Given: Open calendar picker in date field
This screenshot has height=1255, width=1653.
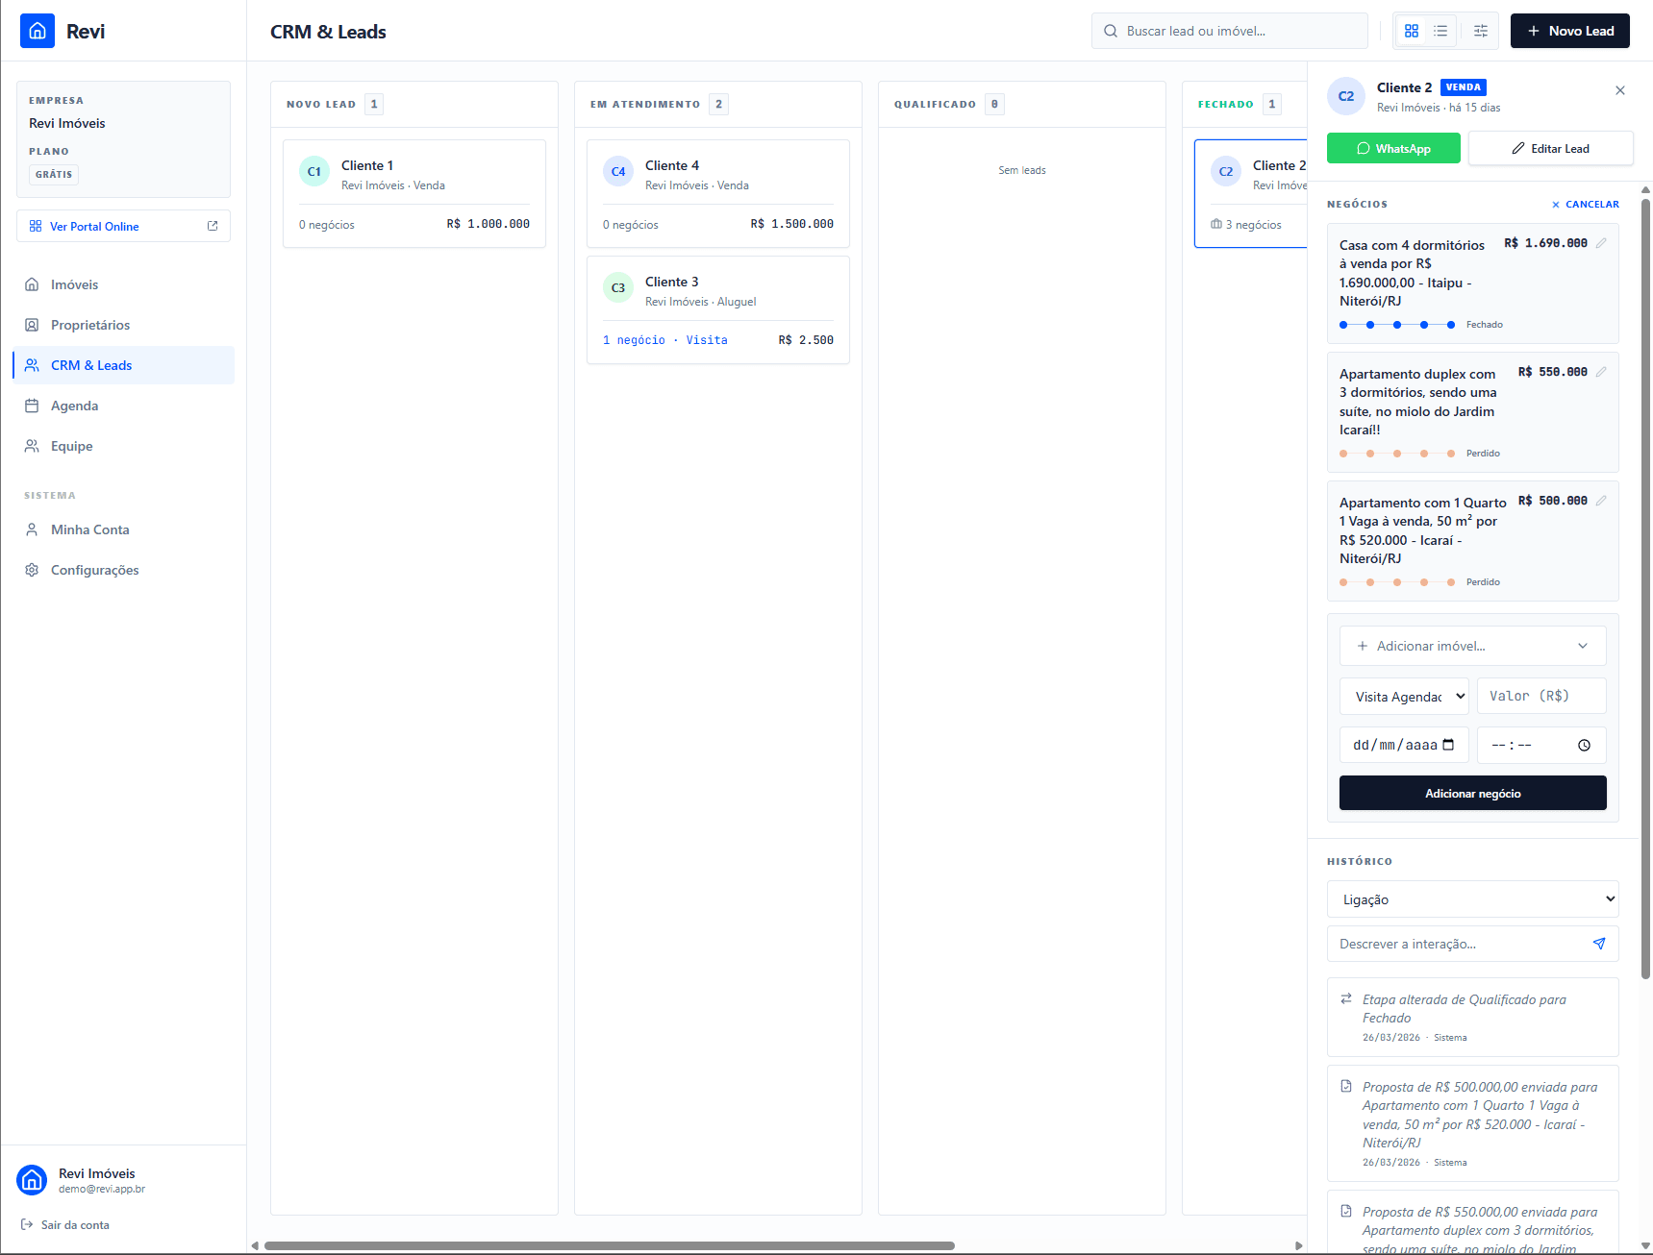Looking at the screenshot, I should coord(1448,745).
